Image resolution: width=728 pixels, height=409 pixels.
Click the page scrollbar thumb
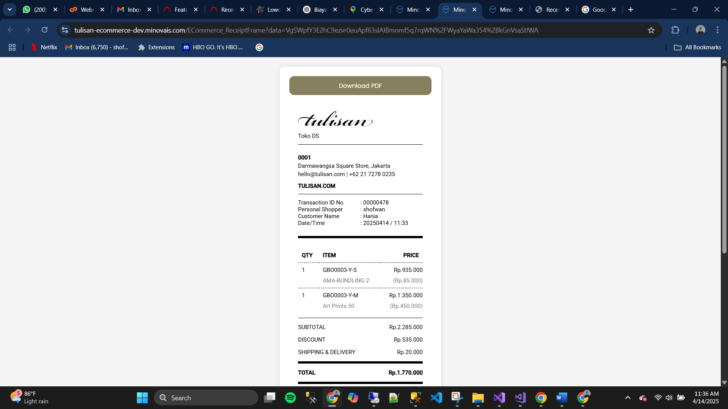(x=724, y=159)
